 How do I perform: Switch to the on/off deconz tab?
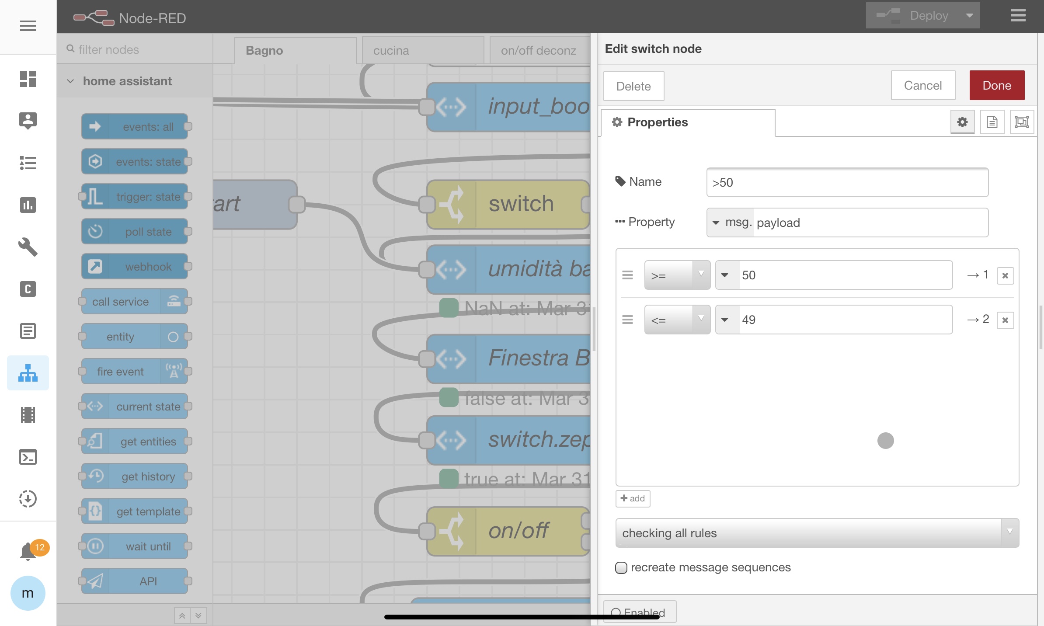point(540,51)
